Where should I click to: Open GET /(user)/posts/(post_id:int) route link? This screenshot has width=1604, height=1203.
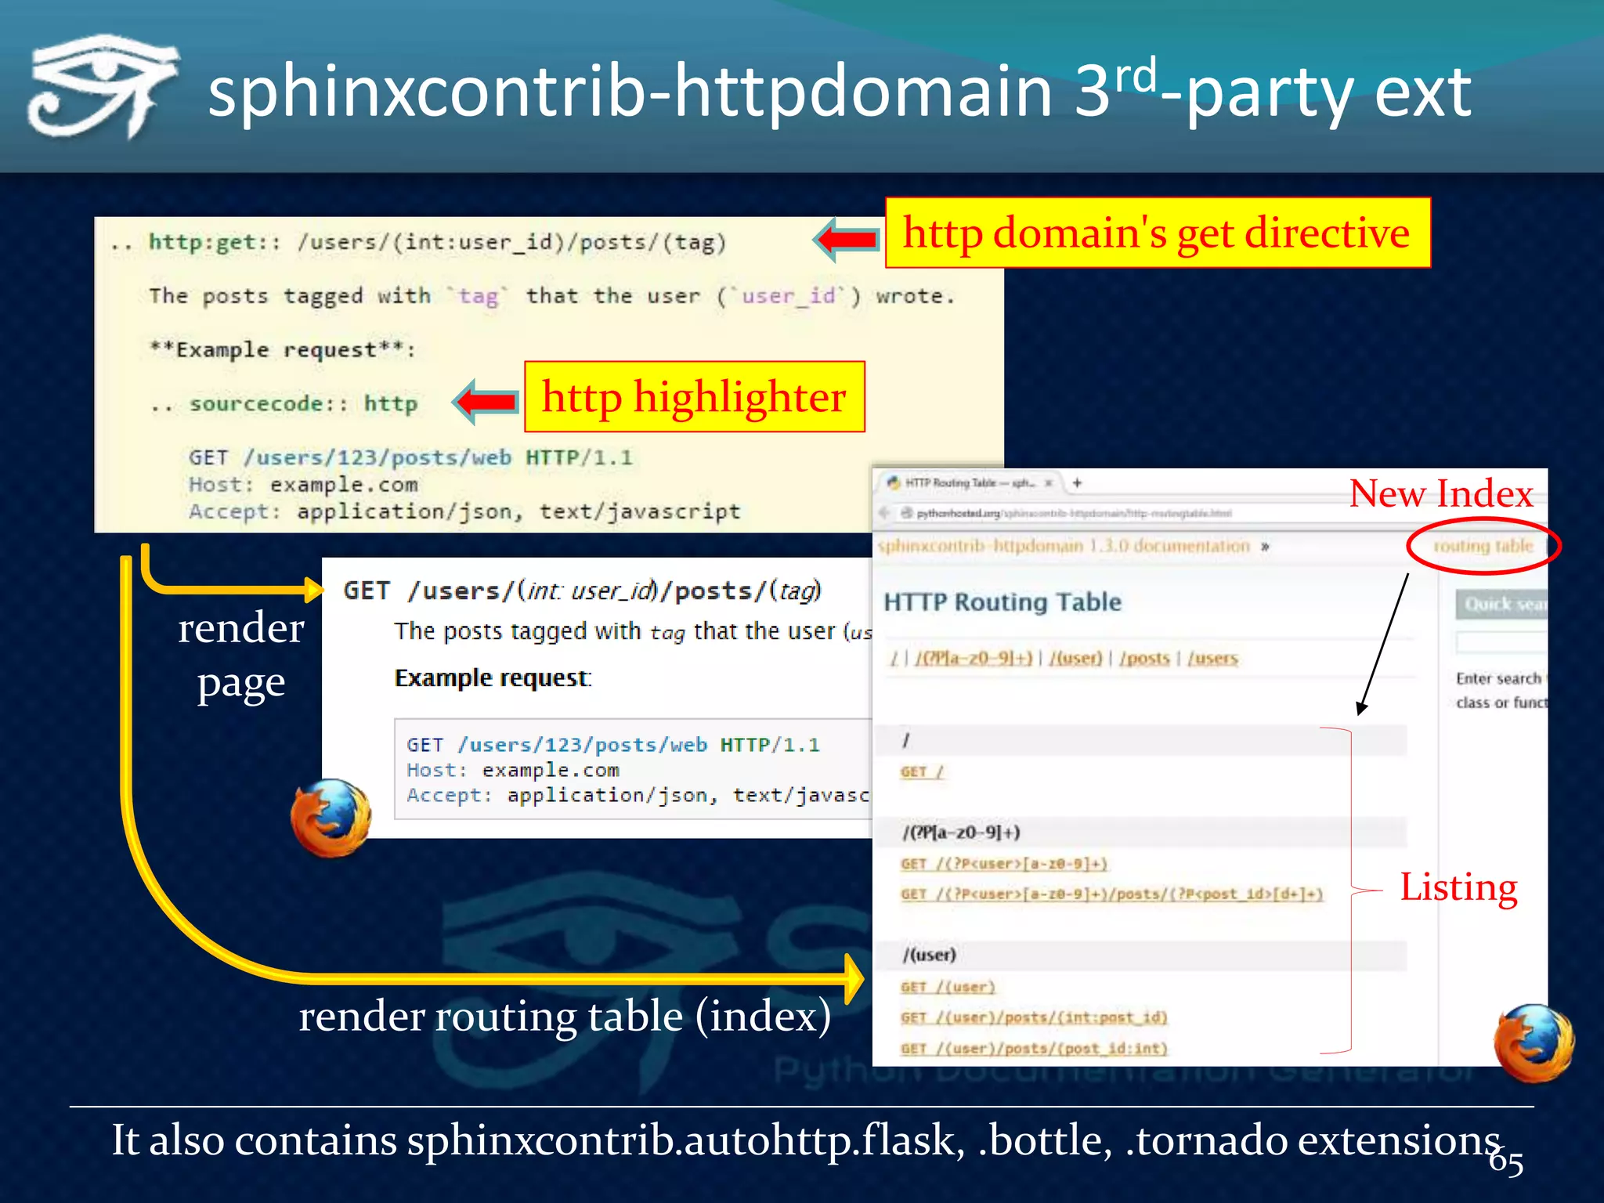click(1034, 1048)
